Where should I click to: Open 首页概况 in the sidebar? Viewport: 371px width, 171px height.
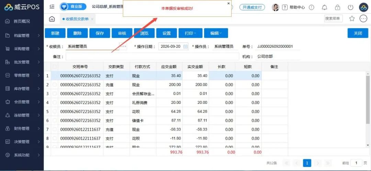[x=22, y=21]
